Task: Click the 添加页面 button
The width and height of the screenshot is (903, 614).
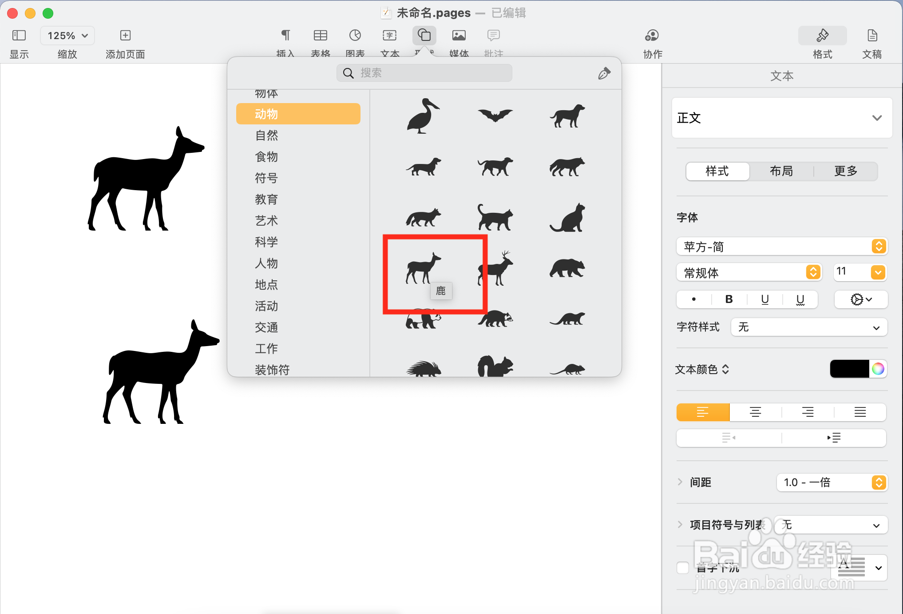Action: [x=125, y=36]
